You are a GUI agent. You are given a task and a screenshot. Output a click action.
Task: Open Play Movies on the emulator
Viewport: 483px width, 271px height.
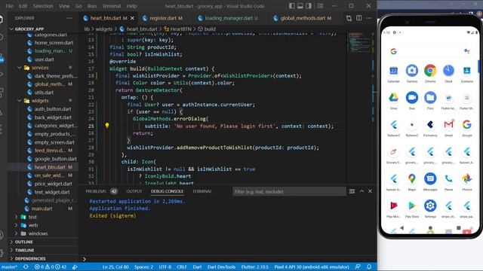click(x=393, y=206)
